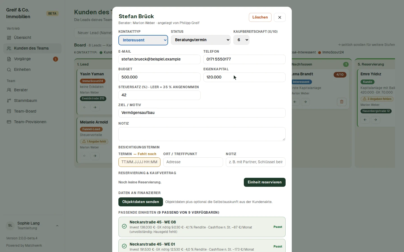Move Yasin Yaman card forward with arrow
Screen dimensions: 404x252
coord(95,108)
